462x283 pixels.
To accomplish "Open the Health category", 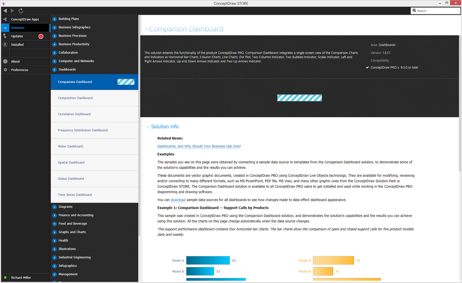I will pos(63,240).
